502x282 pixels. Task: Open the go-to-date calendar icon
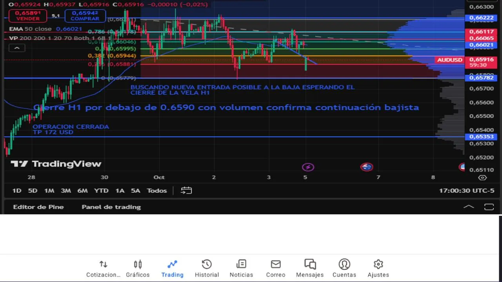[x=186, y=190]
